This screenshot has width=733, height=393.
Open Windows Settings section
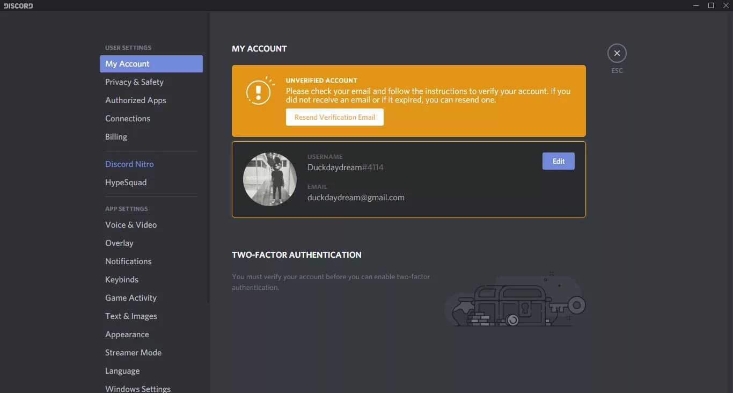151,388
